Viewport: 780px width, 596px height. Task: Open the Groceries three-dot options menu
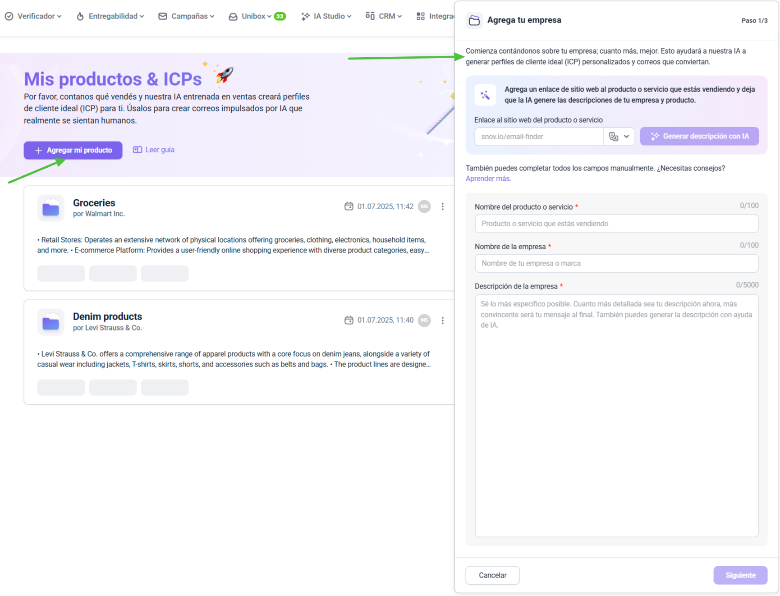(x=443, y=206)
